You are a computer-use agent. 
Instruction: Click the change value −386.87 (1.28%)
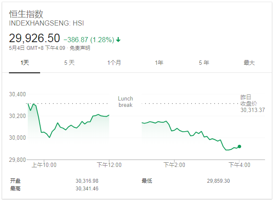coord(89,40)
